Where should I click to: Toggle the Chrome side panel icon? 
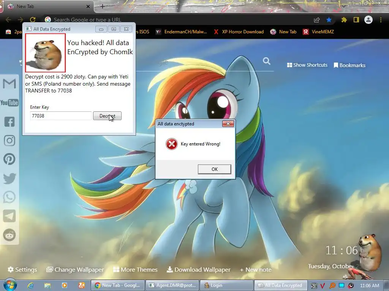point(356,20)
